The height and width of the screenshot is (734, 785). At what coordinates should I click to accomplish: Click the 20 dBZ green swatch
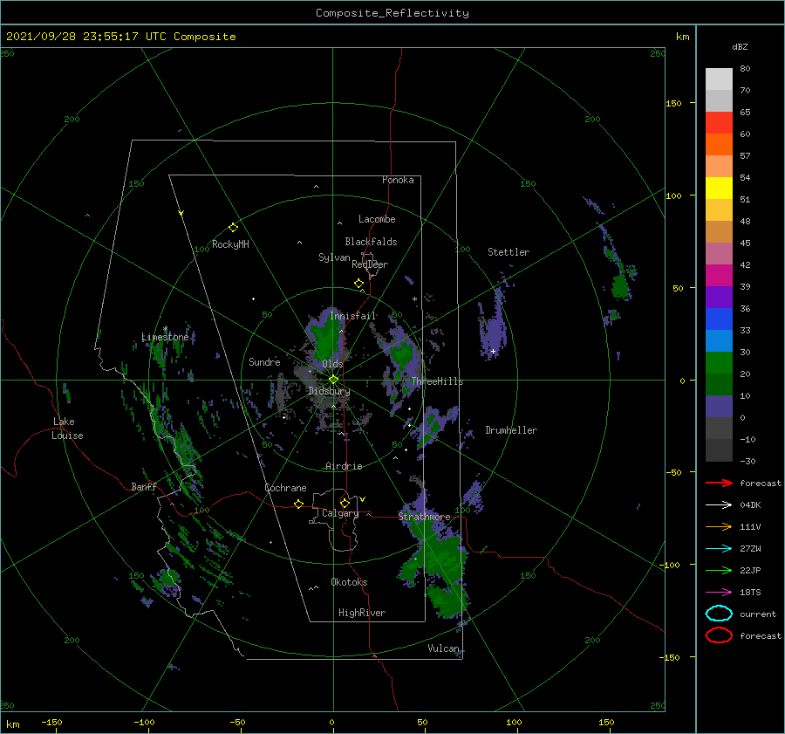click(x=719, y=363)
